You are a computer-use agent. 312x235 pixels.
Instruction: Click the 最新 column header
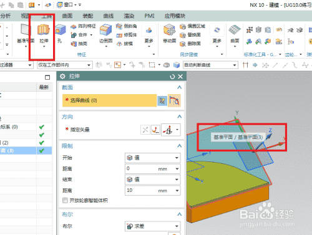click(x=44, y=87)
